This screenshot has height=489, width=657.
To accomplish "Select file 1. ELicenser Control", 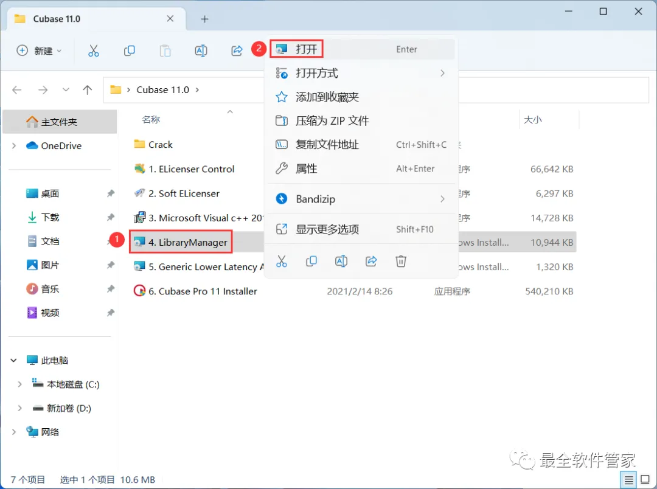I will pyautogui.click(x=191, y=169).
